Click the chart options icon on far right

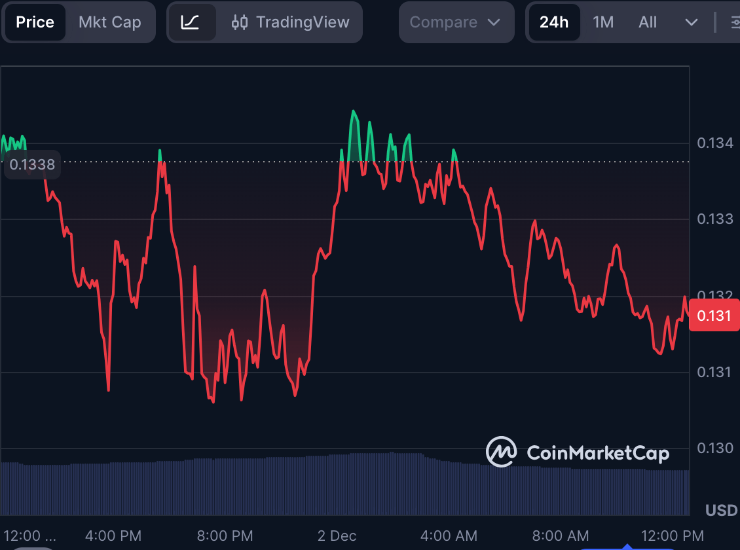coord(735,22)
